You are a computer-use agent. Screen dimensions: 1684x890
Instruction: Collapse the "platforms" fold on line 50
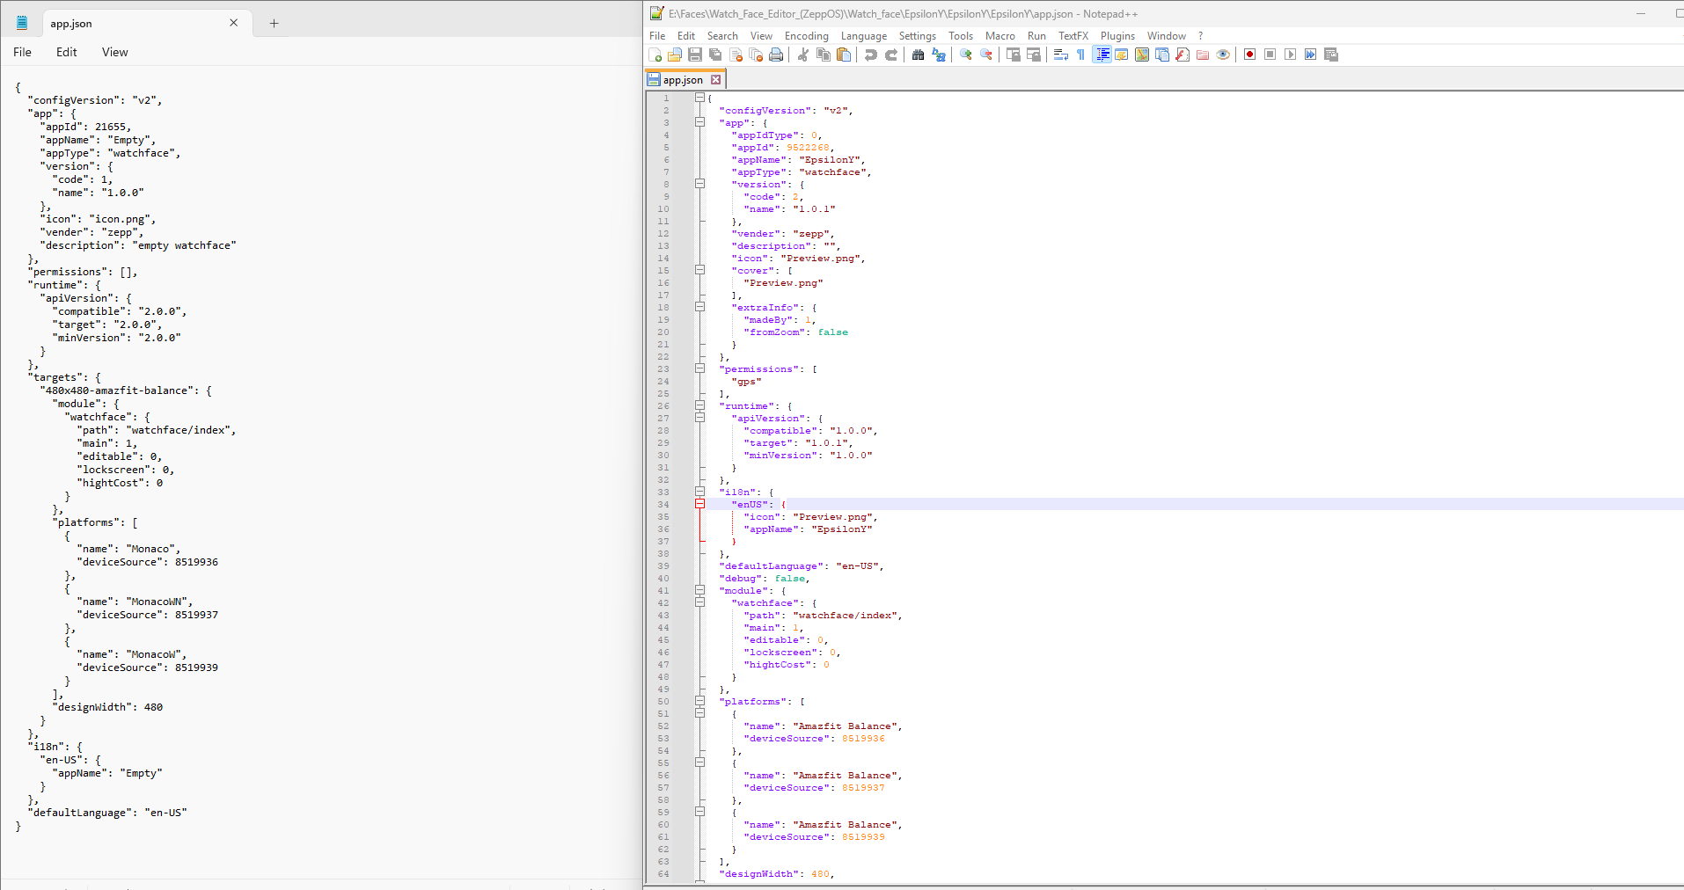click(699, 701)
